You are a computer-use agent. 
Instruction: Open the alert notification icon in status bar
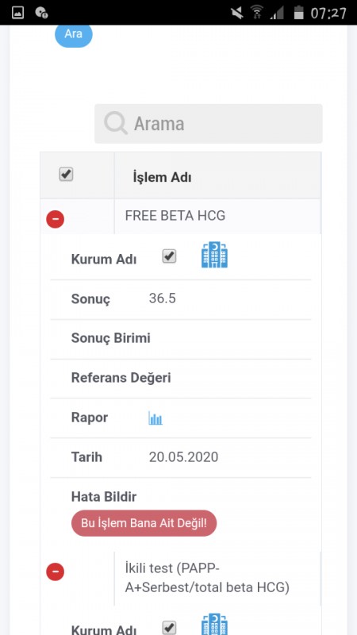pyautogui.click(x=42, y=13)
